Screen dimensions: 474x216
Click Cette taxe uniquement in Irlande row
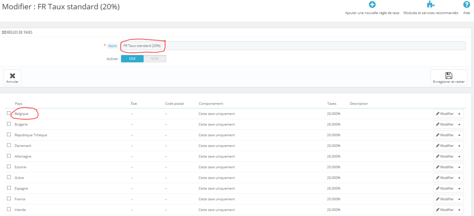click(x=217, y=210)
